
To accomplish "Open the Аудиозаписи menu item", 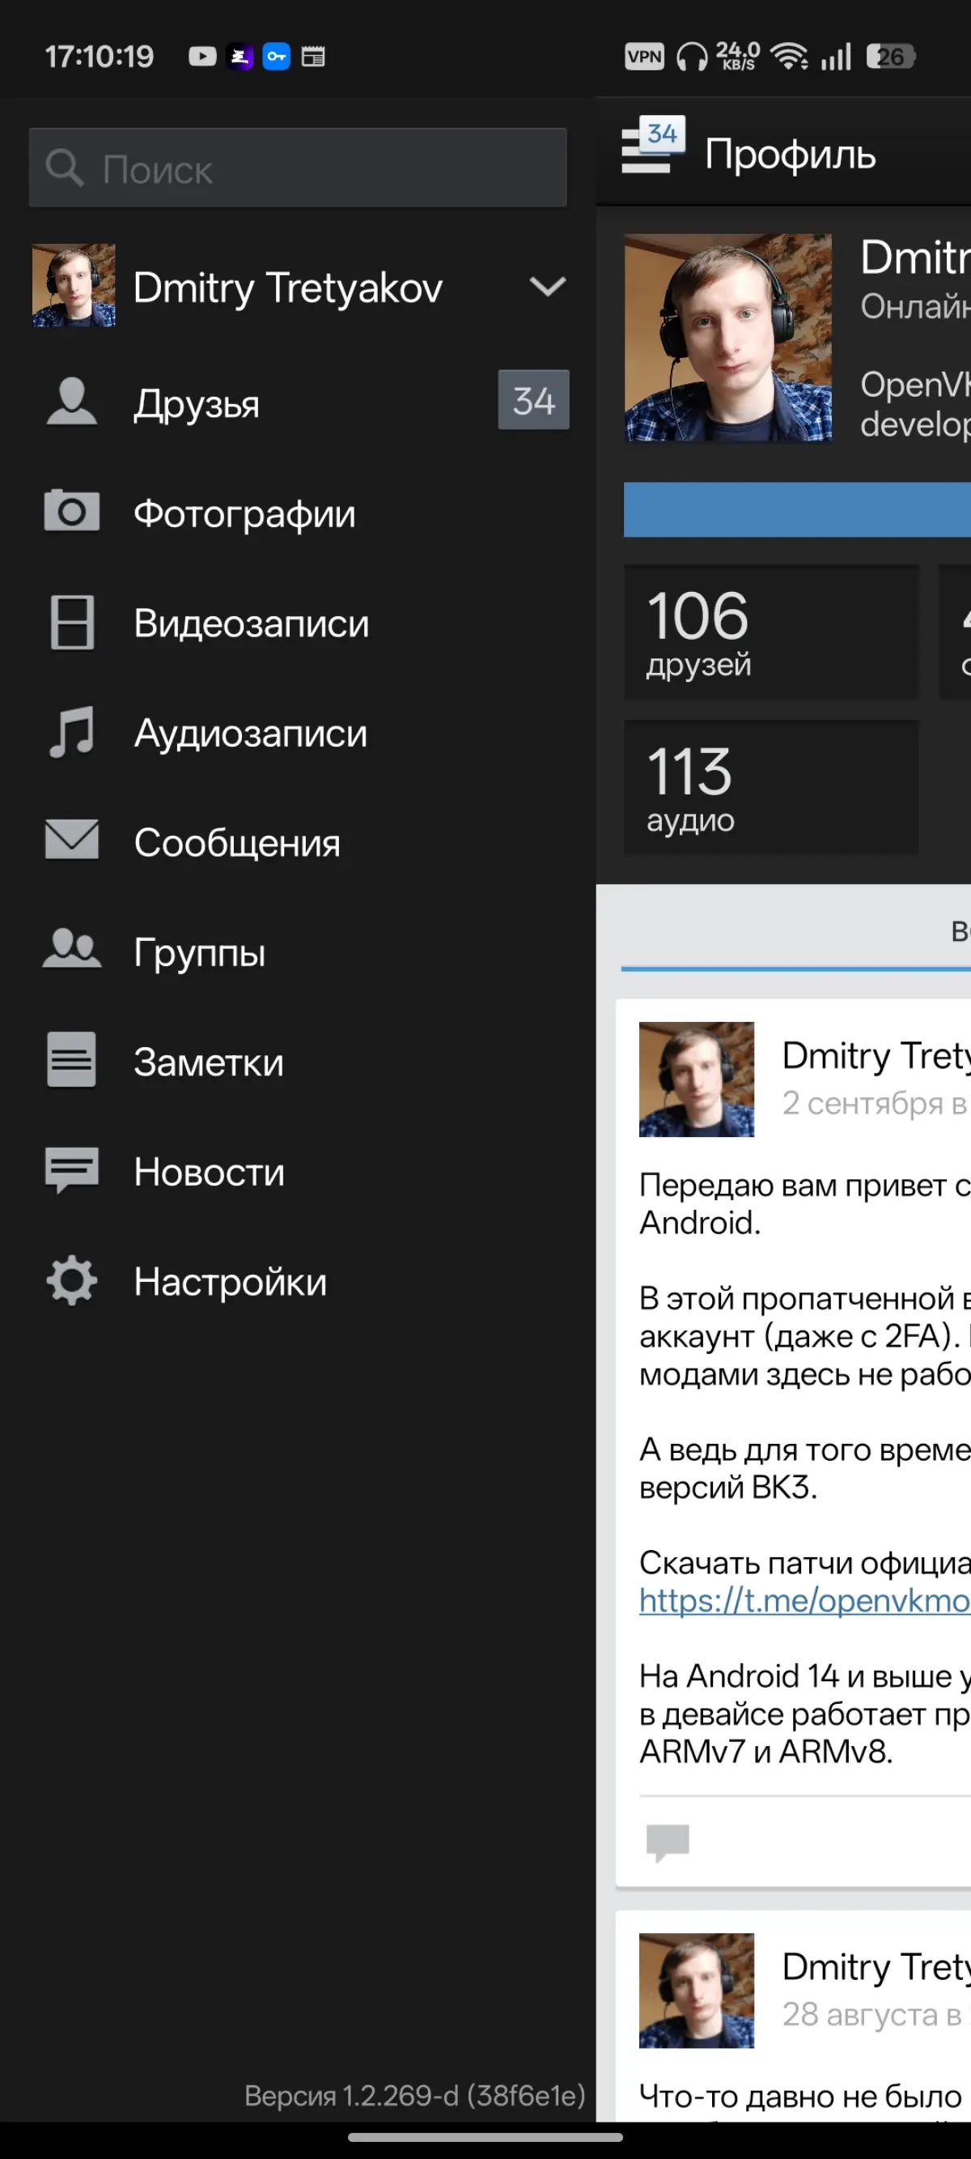I will tap(298, 732).
